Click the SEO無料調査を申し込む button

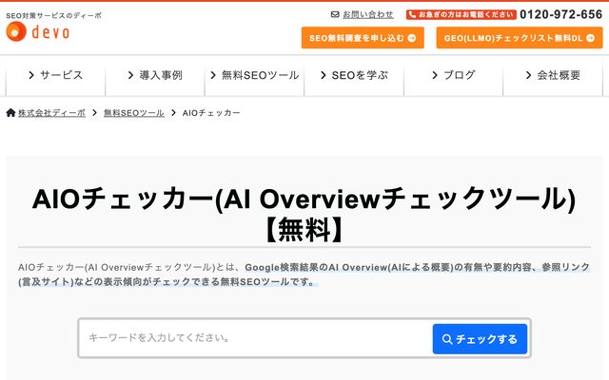(363, 38)
